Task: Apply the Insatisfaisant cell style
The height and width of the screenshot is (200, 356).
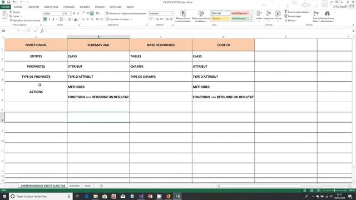Action: click(x=240, y=13)
